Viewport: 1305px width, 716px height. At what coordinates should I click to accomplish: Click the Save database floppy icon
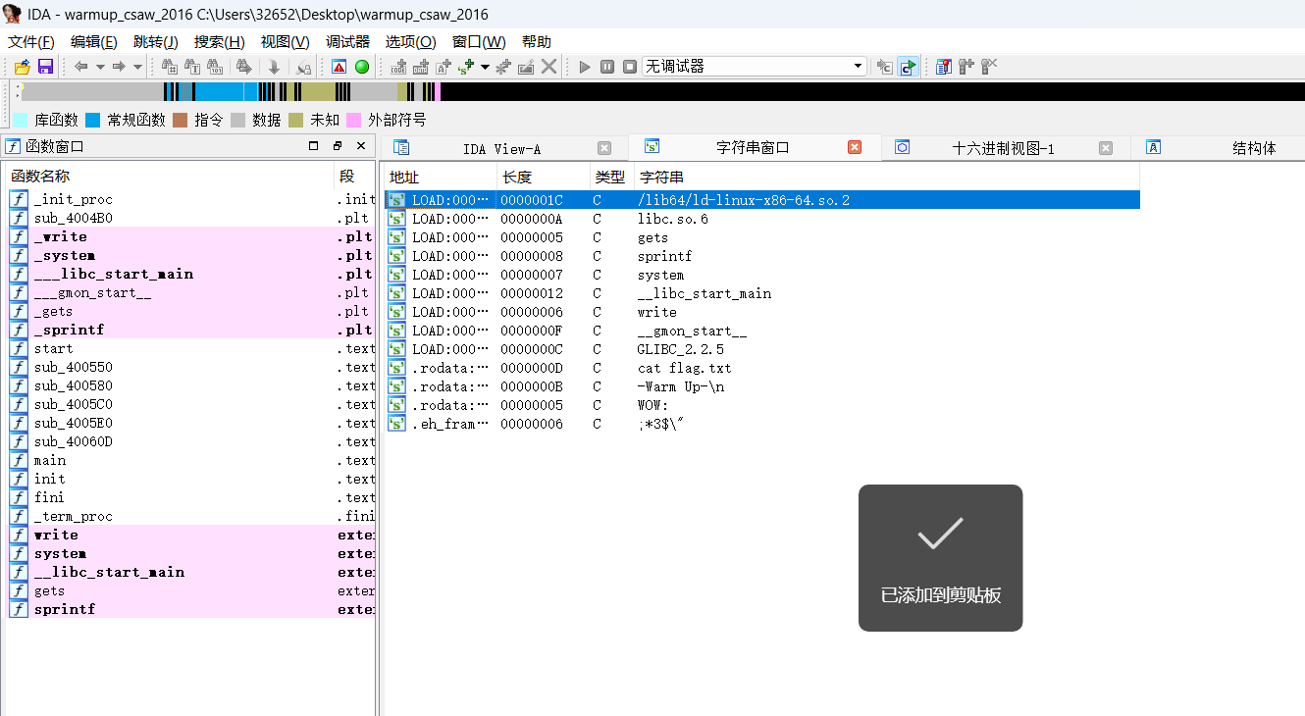45,67
